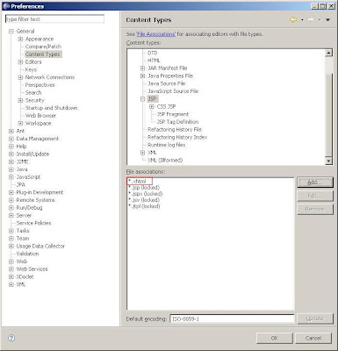Select the *.jsp (locked) association
Image resolution: width=338 pixels, height=351 pixels.
click(x=144, y=188)
